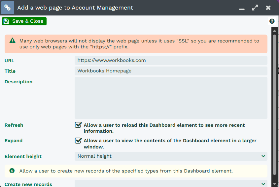This screenshot has height=187, width=279.
Task: Click the green info circle icon
Action: click(x=12, y=171)
